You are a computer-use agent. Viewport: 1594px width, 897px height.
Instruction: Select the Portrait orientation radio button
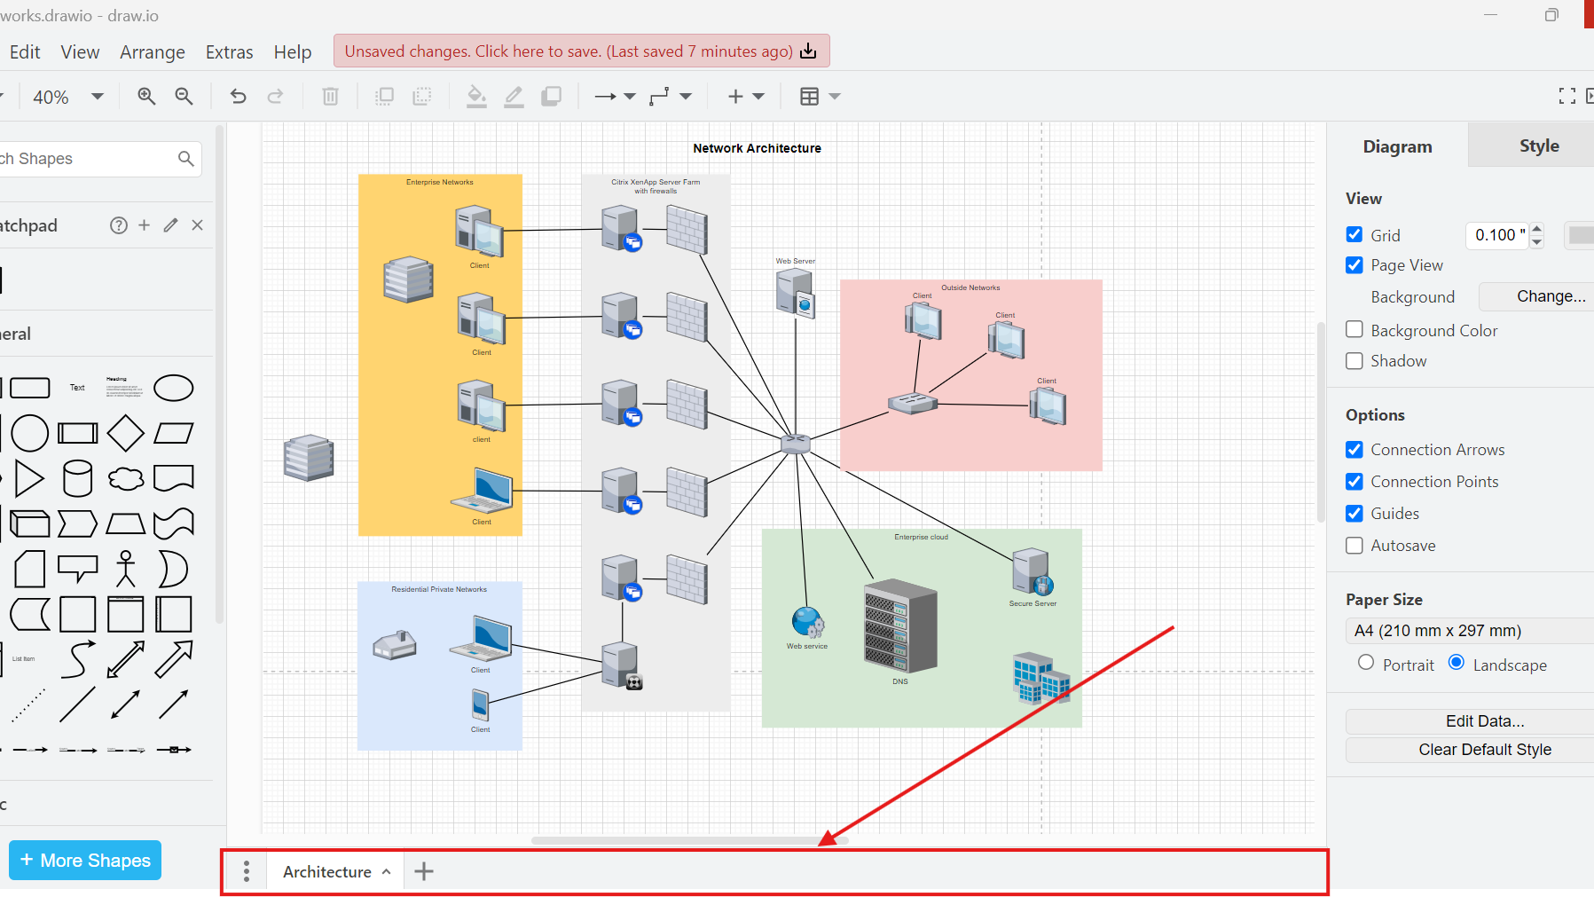click(x=1366, y=663)
